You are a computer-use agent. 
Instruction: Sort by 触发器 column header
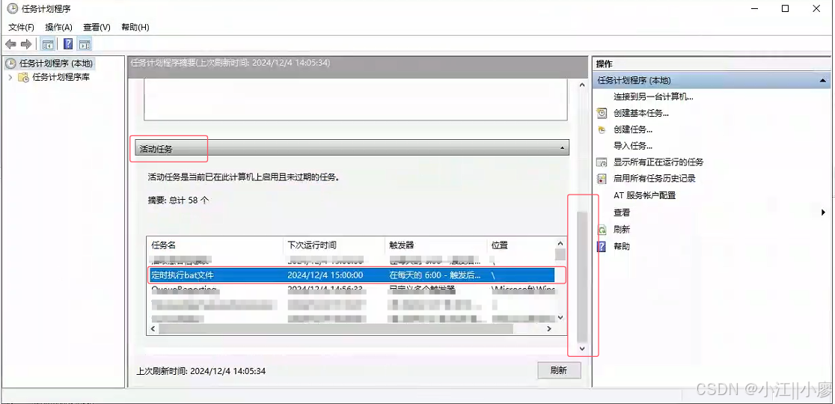pos(435,245)
